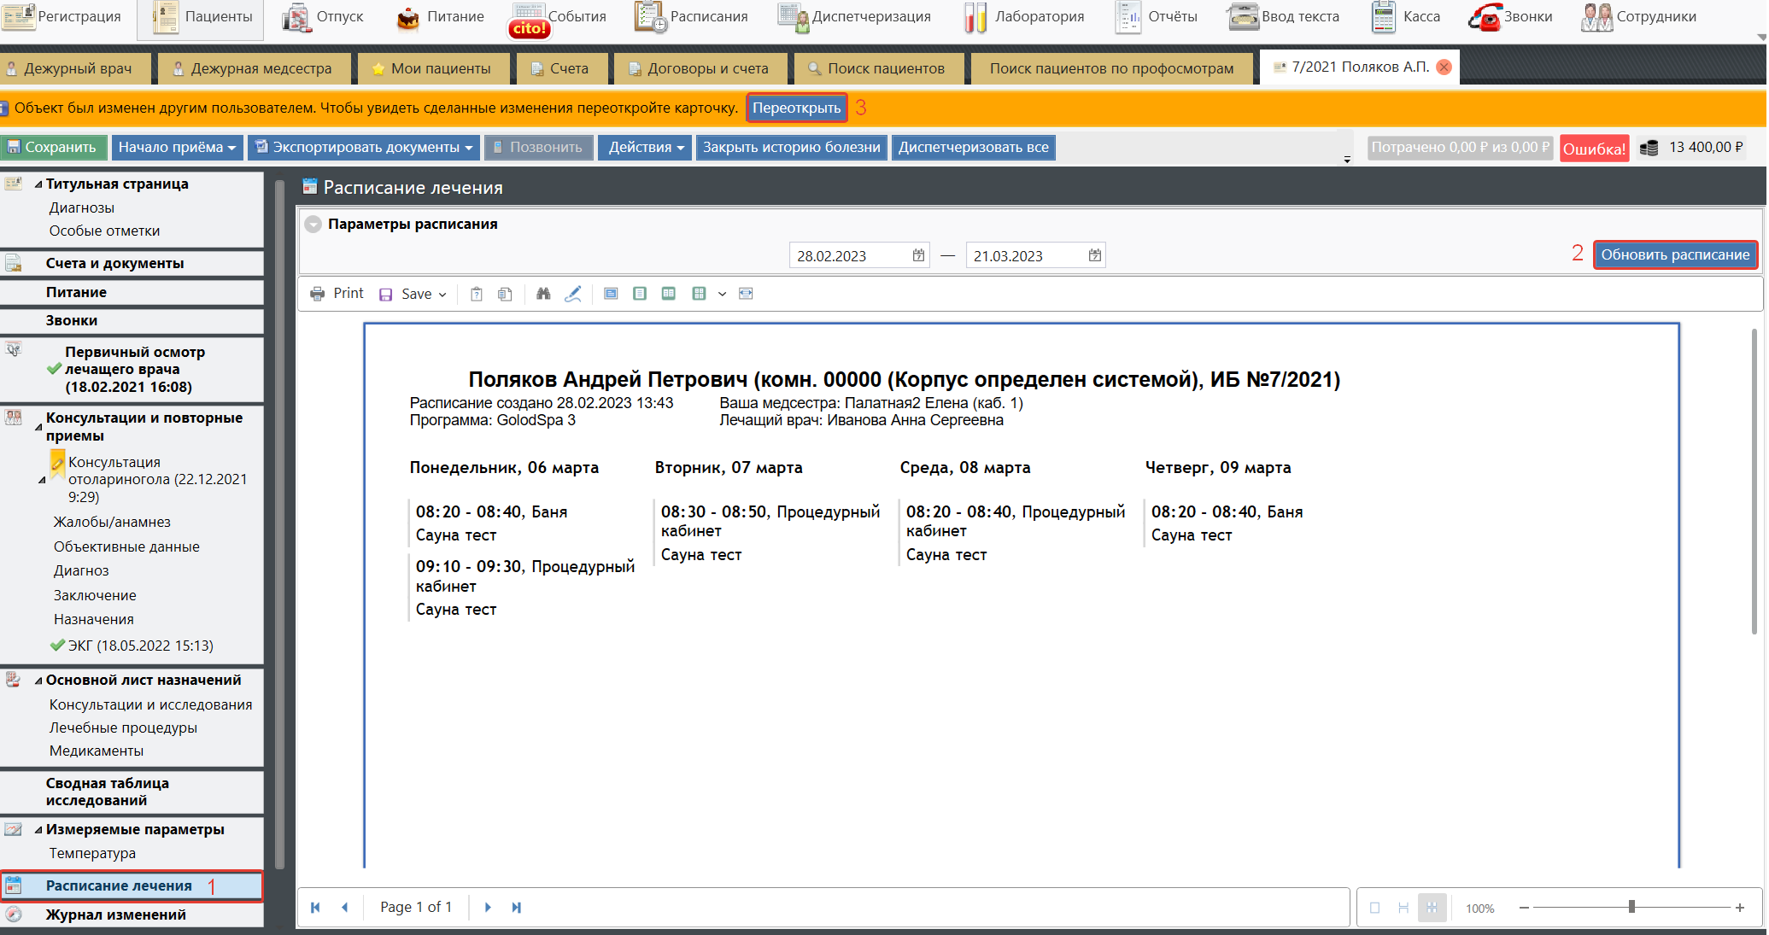Toggle single page display mode

tap(1374, 908)
